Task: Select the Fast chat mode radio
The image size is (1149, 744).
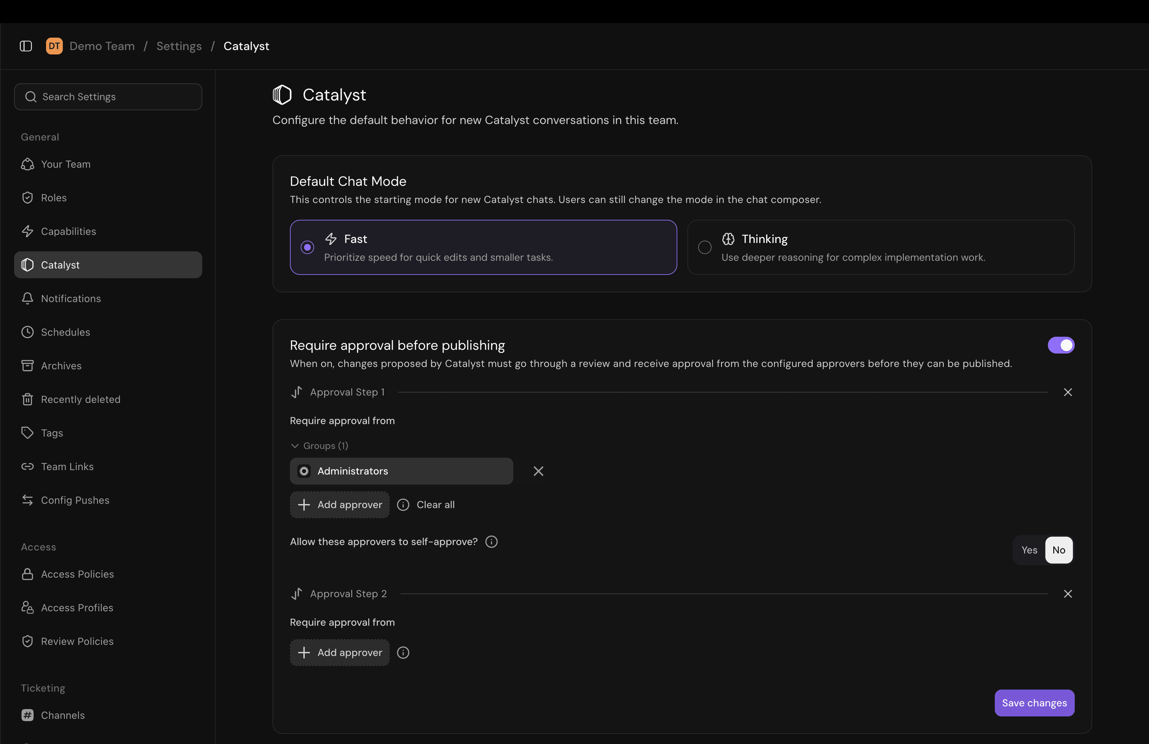Action: [x=307, y=247]
